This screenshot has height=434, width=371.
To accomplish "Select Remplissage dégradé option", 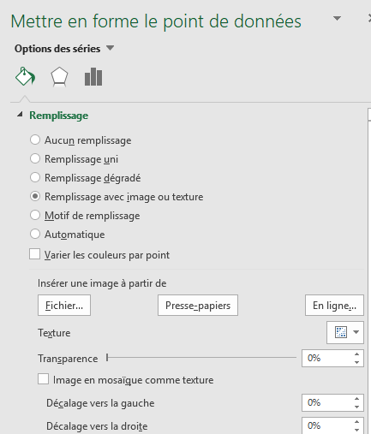I will [35, 177].
